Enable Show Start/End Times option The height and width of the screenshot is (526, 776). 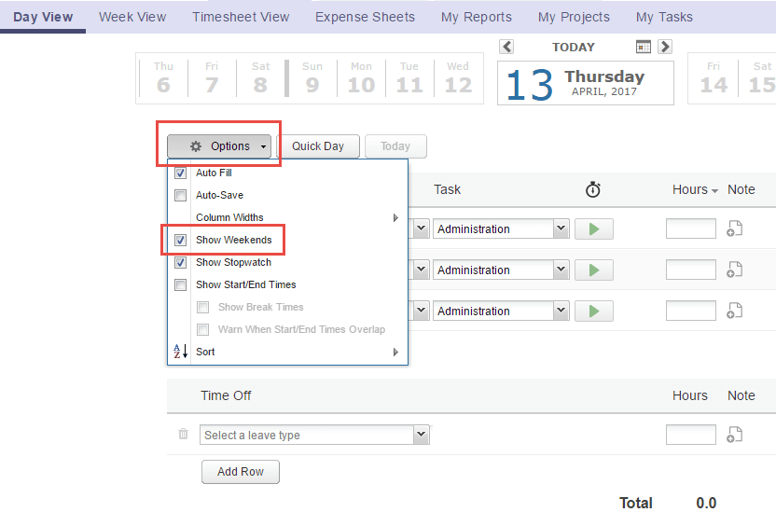point(181,285)
